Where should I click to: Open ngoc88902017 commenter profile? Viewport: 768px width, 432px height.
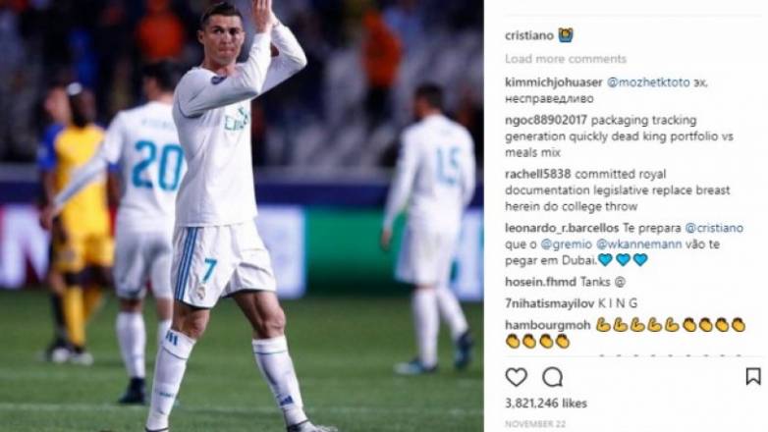click(546, 120)
